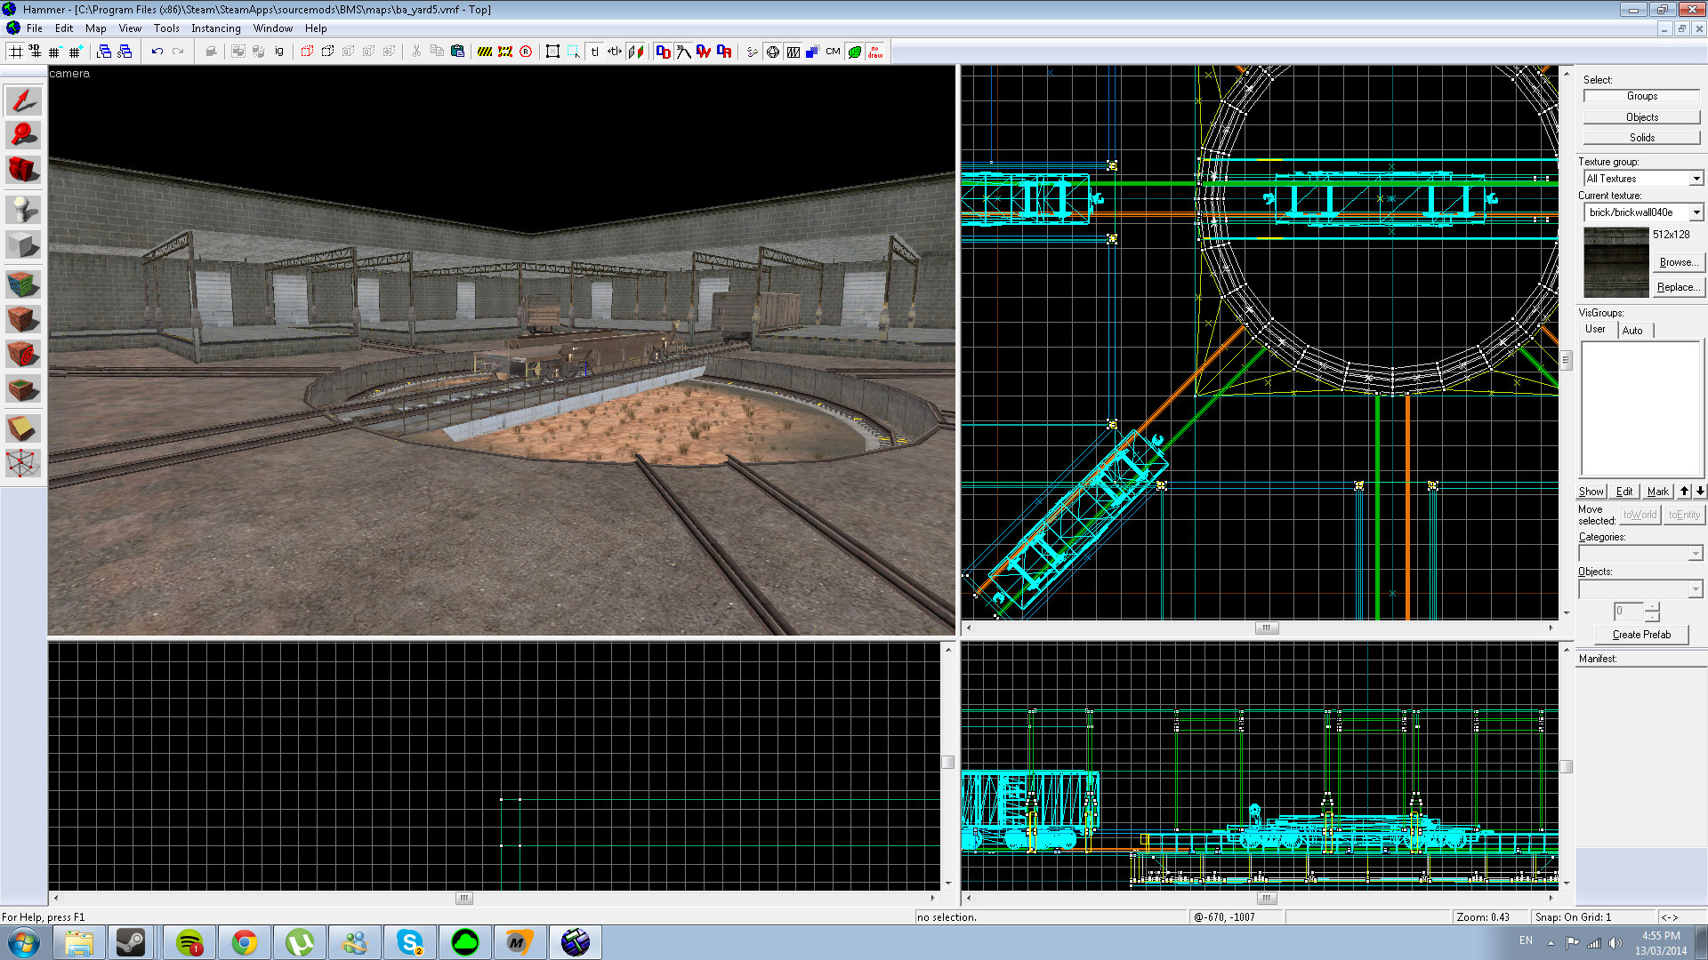Screen dimensions: 1708x960
Task: Toggle the 'ig' ignore groups button
Action: 279,52
